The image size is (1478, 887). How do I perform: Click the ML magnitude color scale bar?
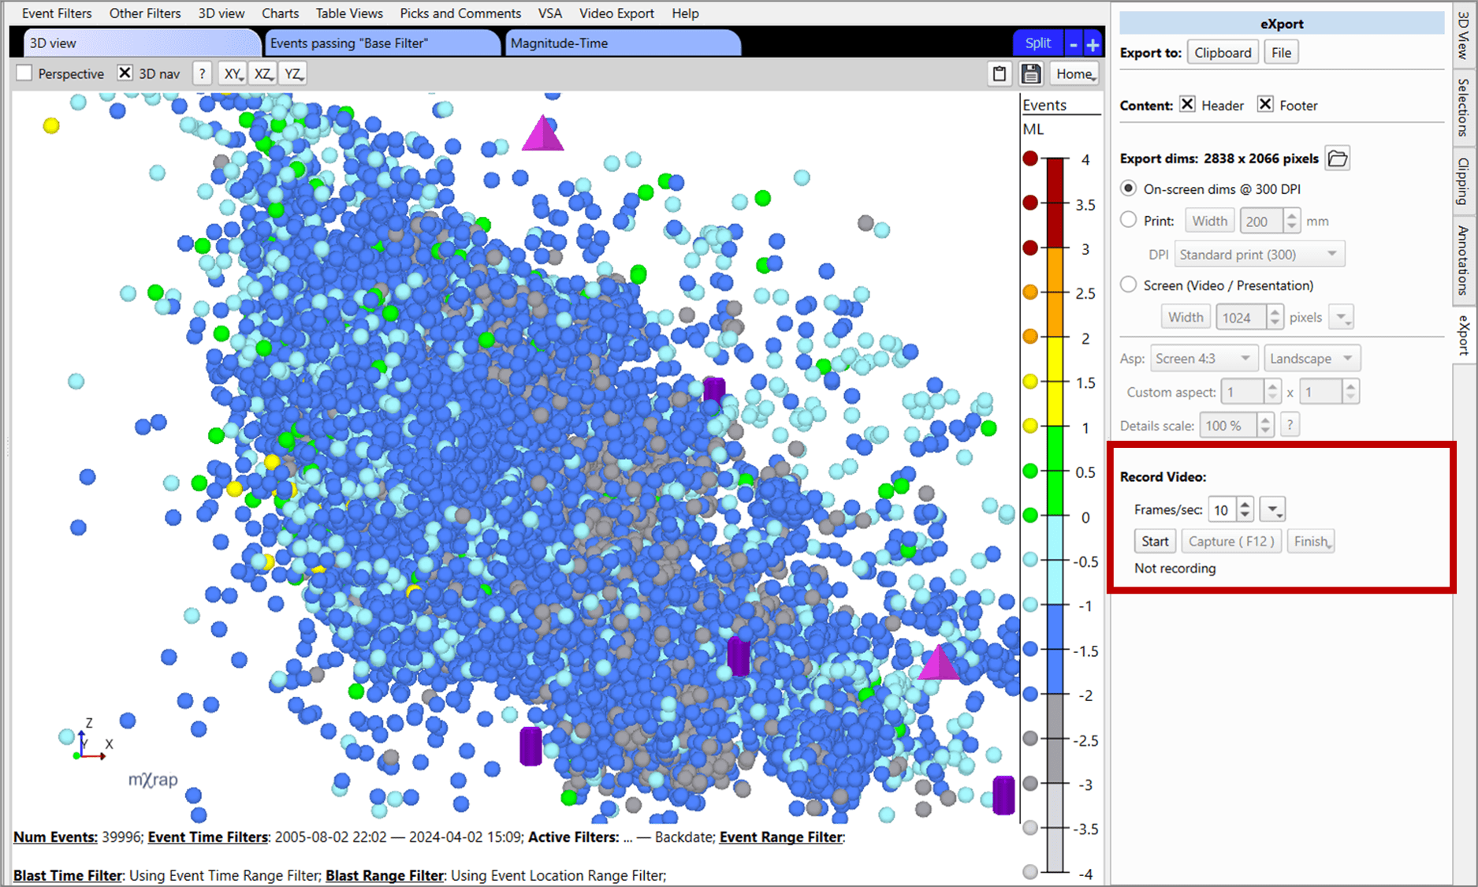coord(1055,512)
